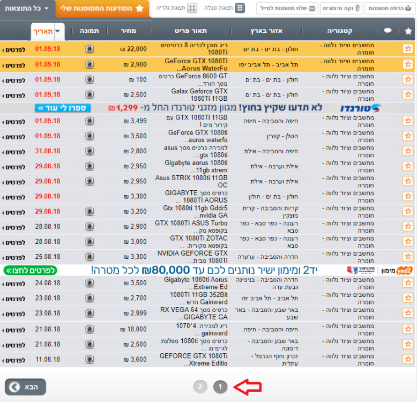Star the GeForce GTX 1080Ti Aorus WaterForce 2,900 listing
This screenshot has height=402, width=417.
coord(408,64)
